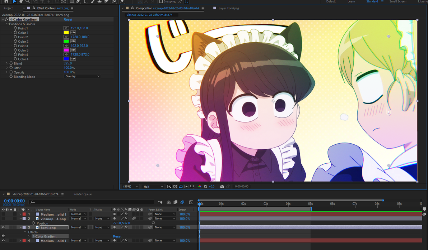The image size is (428, 250).
Task: Select the Pen tool
Action: (78, 1)
